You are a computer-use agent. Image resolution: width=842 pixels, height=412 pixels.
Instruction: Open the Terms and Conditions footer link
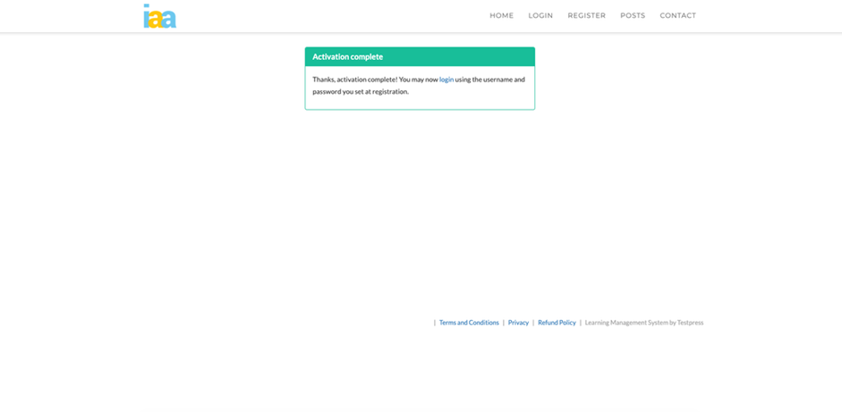[469, 323]
